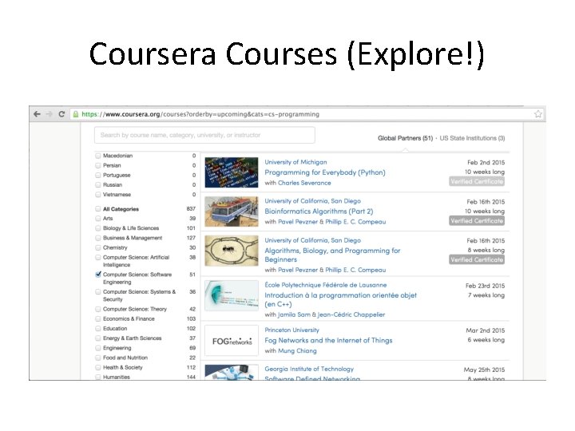
Task: Tick the Economics & Finance checkbox
Action: click(x=98, y=318)
